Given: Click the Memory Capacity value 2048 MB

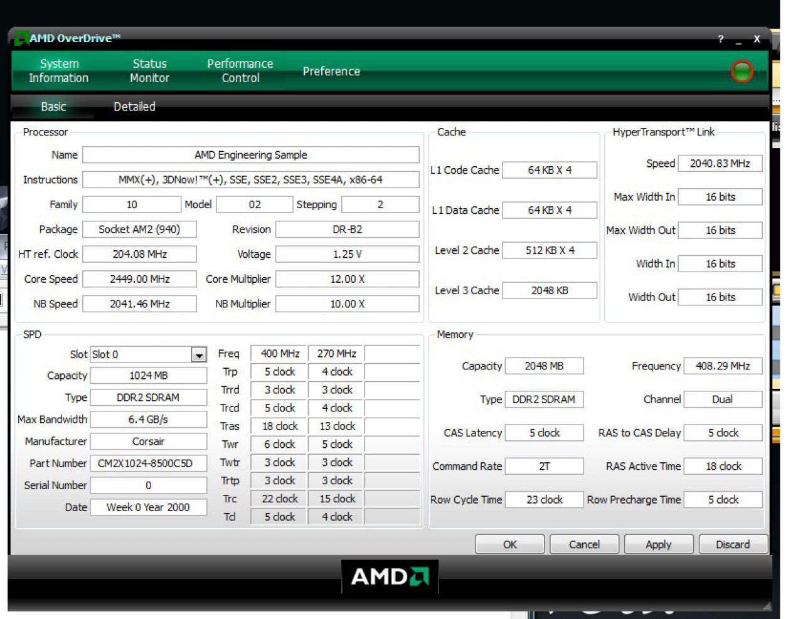Looking at the screenshot, I should click(x=544, y=366).
